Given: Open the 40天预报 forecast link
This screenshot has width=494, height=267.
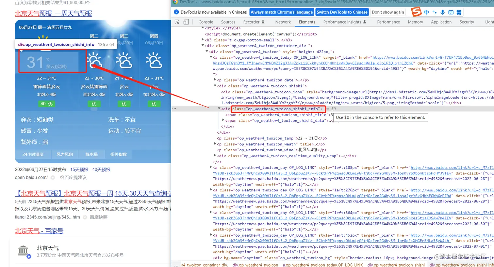Looking at the screenshot, I should (101, 170).
